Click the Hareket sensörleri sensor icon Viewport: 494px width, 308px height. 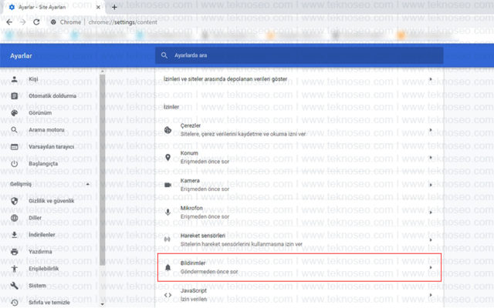pos(167,239)
